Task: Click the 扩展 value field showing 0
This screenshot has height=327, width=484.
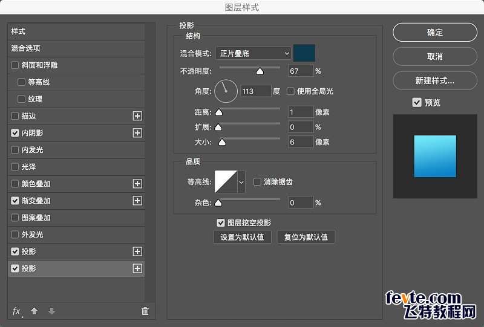Action: click(x=301, y=127)
